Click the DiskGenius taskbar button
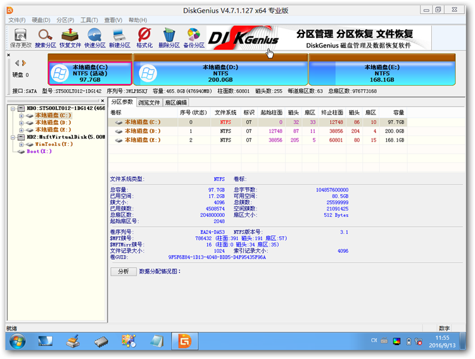 point(185,341)
